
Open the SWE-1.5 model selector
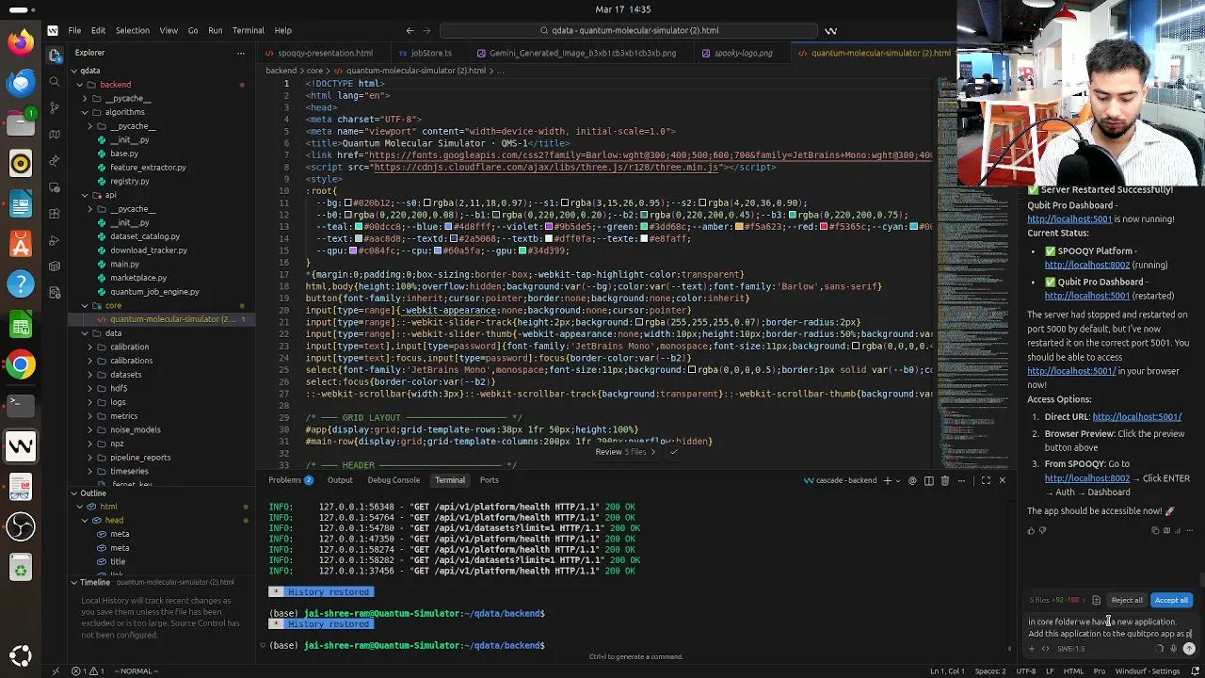(1071, 649)
